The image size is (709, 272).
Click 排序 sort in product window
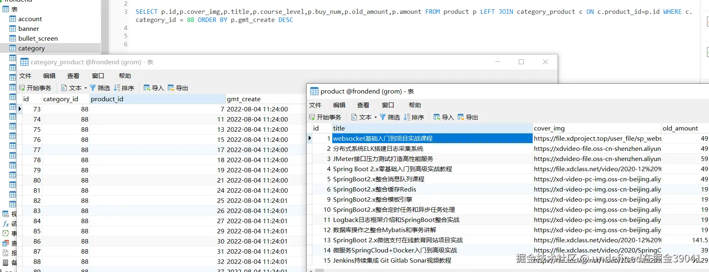pyautogui.click(x=414, y=117)
